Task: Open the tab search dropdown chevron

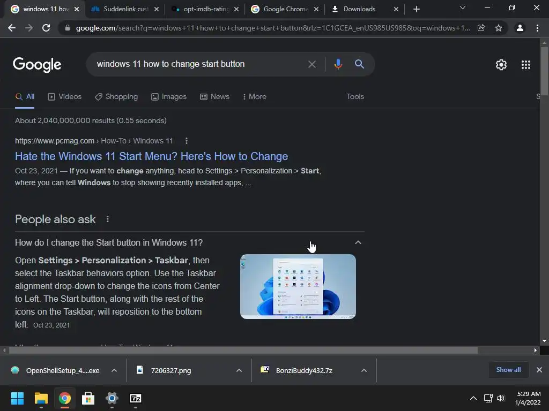Action: [463, 7]
